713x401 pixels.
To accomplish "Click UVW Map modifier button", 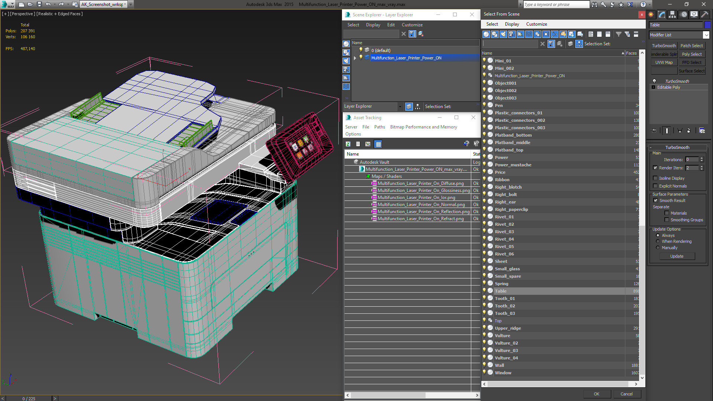I will coord(664,62).
